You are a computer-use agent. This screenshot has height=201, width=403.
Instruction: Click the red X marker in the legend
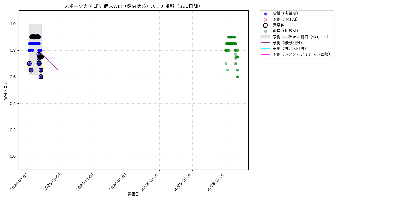click(x=265, y=20)
